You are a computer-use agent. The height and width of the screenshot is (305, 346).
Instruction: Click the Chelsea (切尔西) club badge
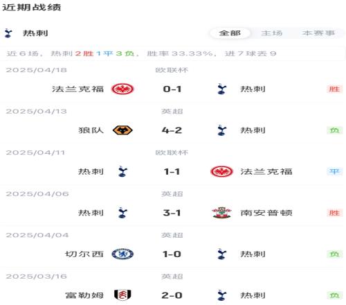122,254
